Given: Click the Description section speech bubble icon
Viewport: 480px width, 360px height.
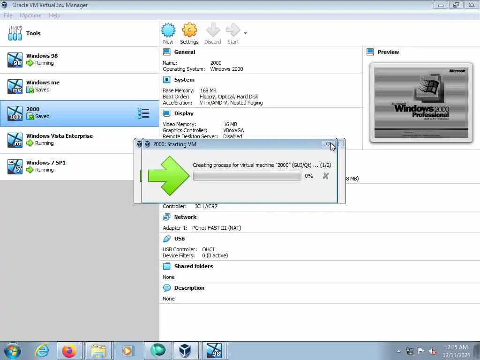Looking at the screenshot, I should tap(167, 288).
